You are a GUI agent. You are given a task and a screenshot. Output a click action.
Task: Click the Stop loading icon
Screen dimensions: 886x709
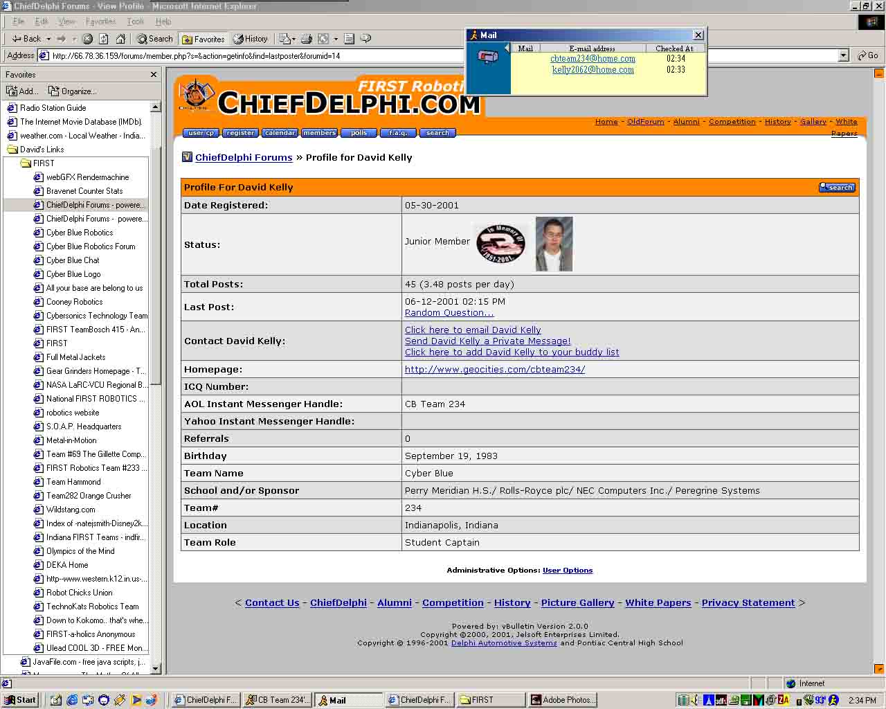pyautogui.click(x=87, y=39)
